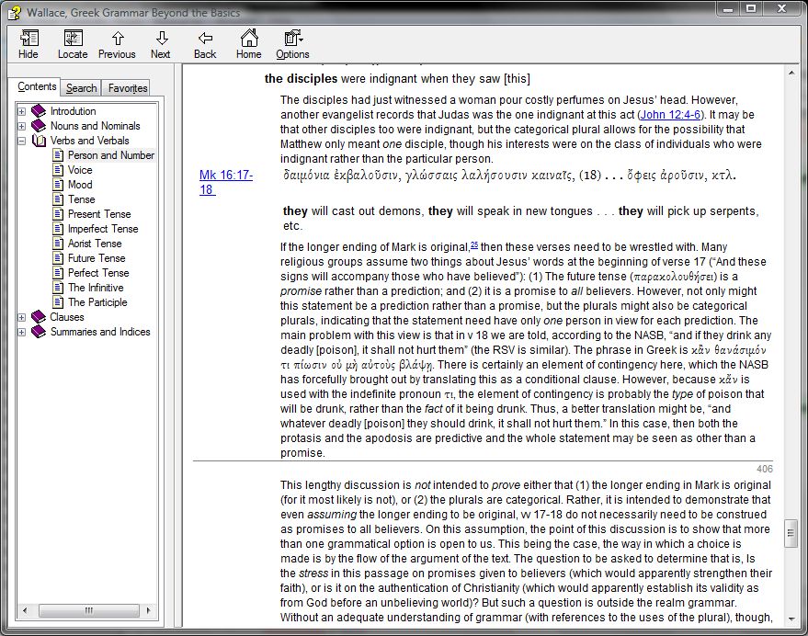Click the content pane vertical scrollbar thumb
This screenshot has height=636, width=808.
pyautogui.click(x=791, y=532)
